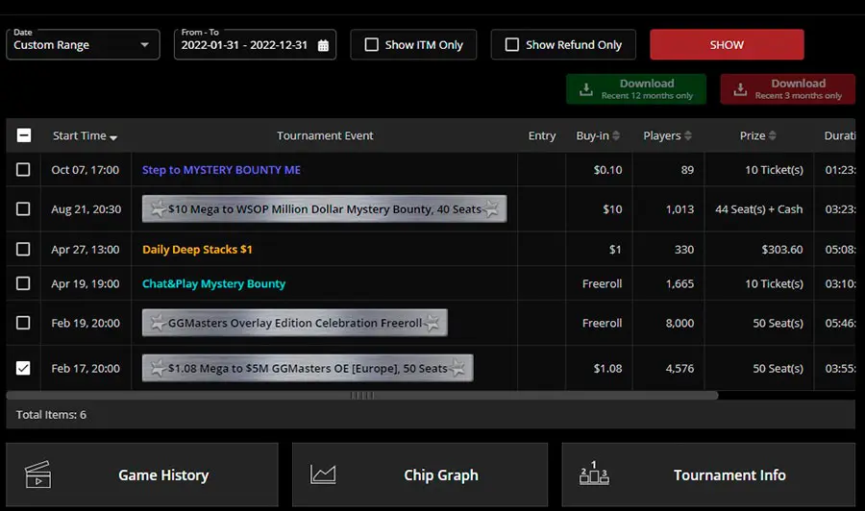Check the Apr 27, 13:00 row checkbox

click(23, 249)
